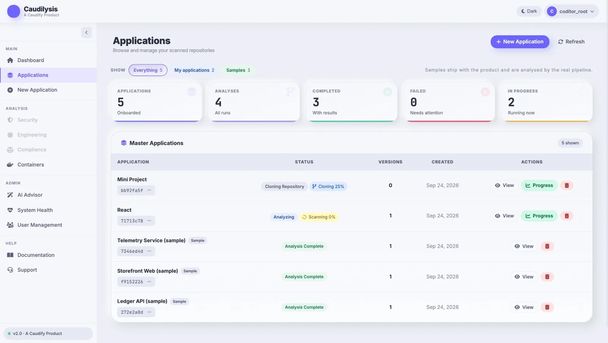Viewport: 608px width, 343px height.
Task: Delete the React application
Action: 567,216
